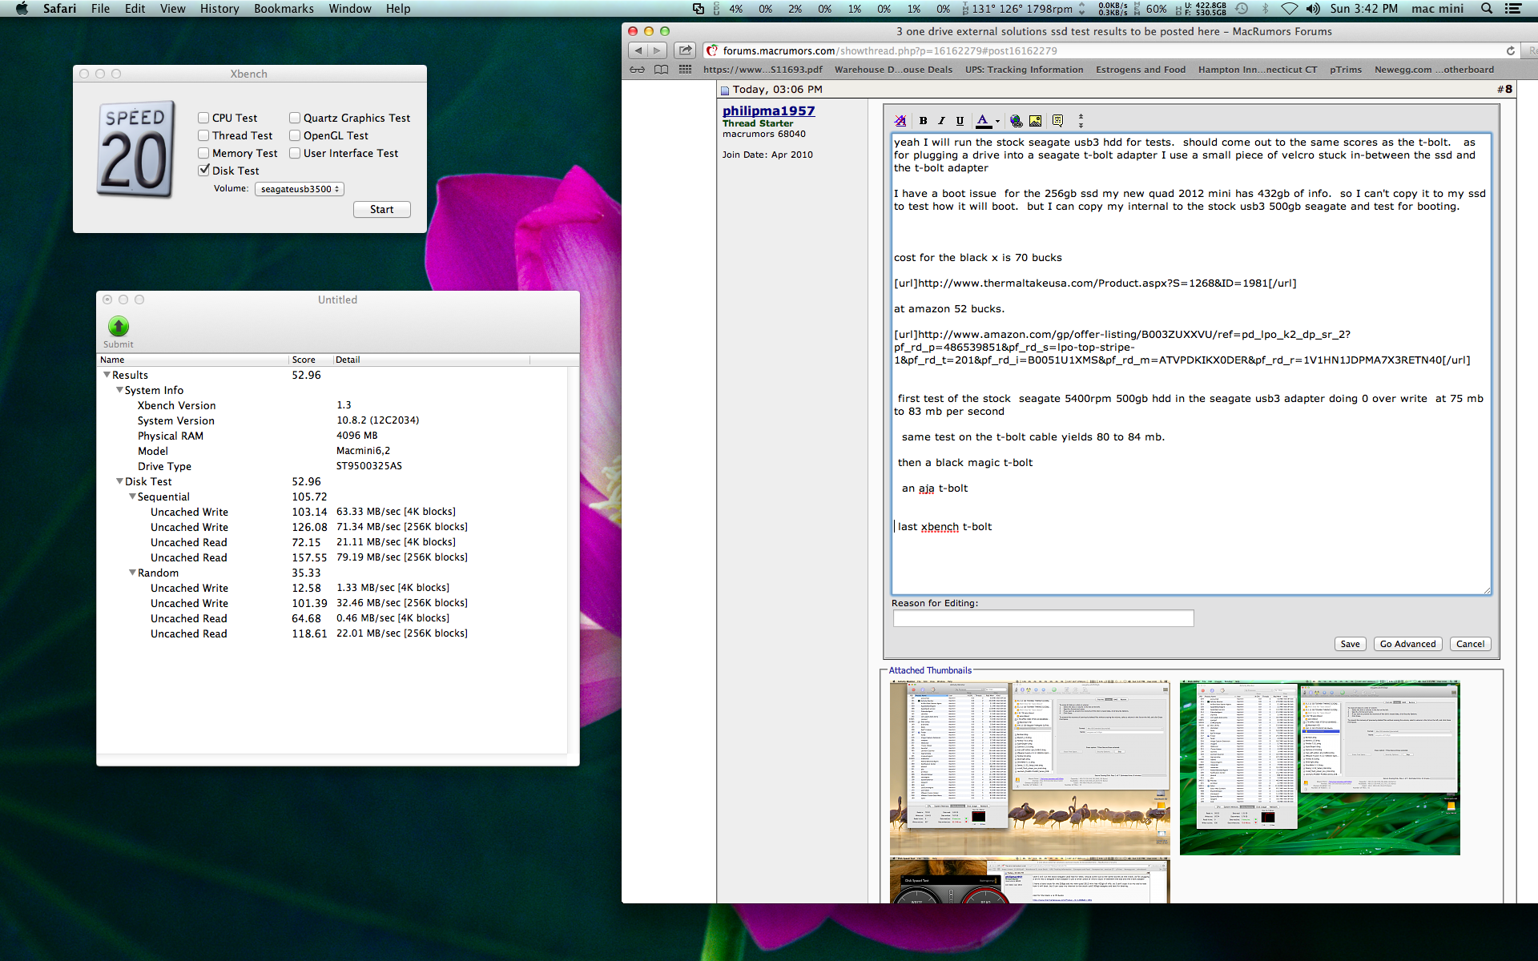
Task: Open the Bookmarks menu
Action: click(x=284, y=9)
